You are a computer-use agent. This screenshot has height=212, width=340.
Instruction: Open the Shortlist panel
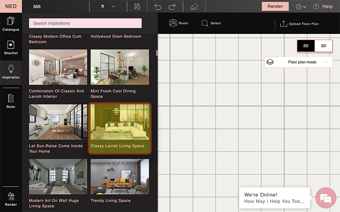pos(11,48)
